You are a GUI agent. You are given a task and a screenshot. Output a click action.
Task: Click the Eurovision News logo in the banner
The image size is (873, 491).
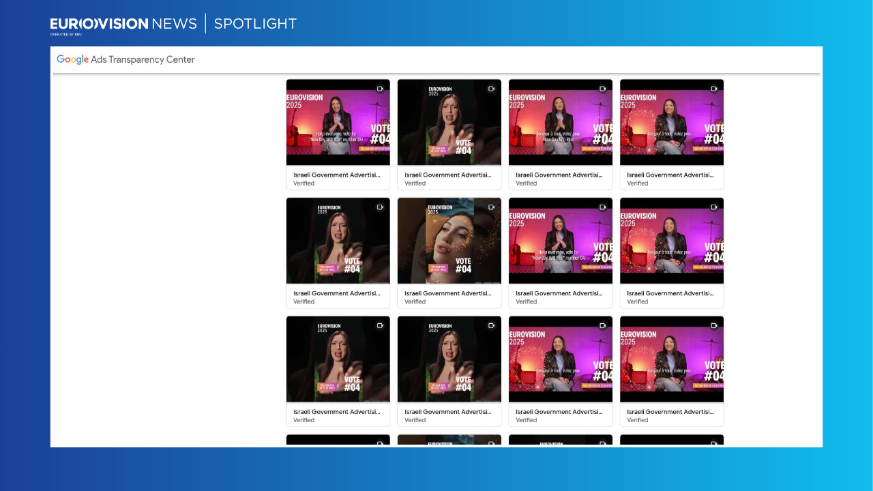123,25
